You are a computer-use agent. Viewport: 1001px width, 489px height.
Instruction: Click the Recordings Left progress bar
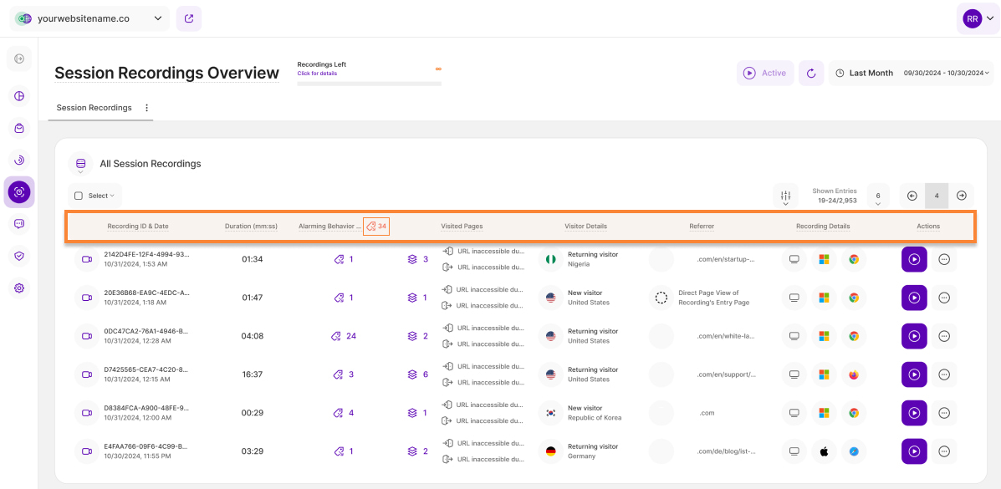(369, 84)
